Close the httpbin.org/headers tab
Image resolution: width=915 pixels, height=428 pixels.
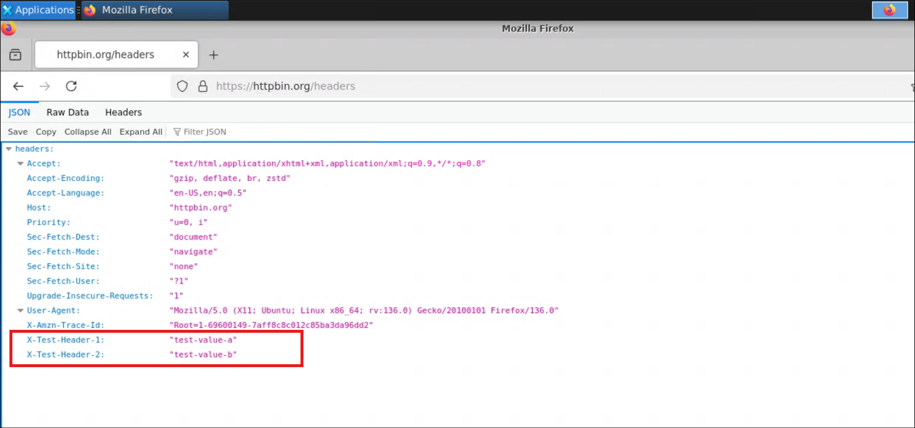pyautogui.click(x=186, y=55)
